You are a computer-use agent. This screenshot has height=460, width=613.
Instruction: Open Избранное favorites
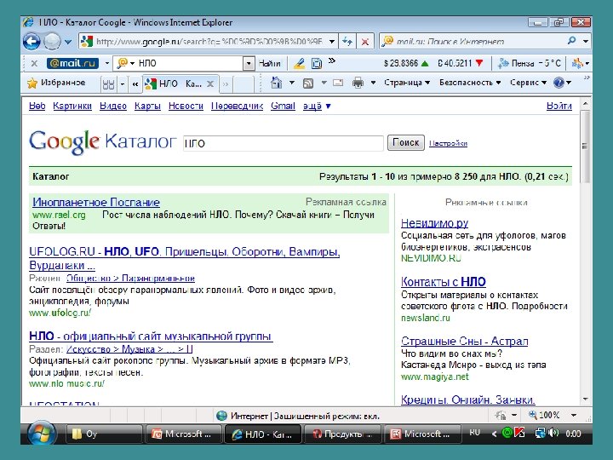pos(56,83)
